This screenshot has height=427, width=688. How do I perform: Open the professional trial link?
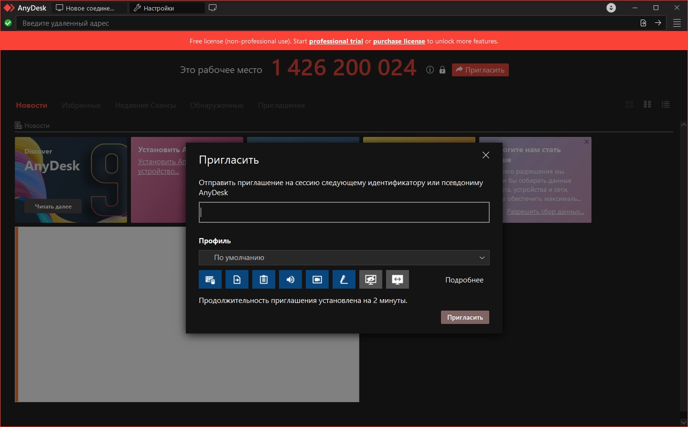tap(336, 41)
